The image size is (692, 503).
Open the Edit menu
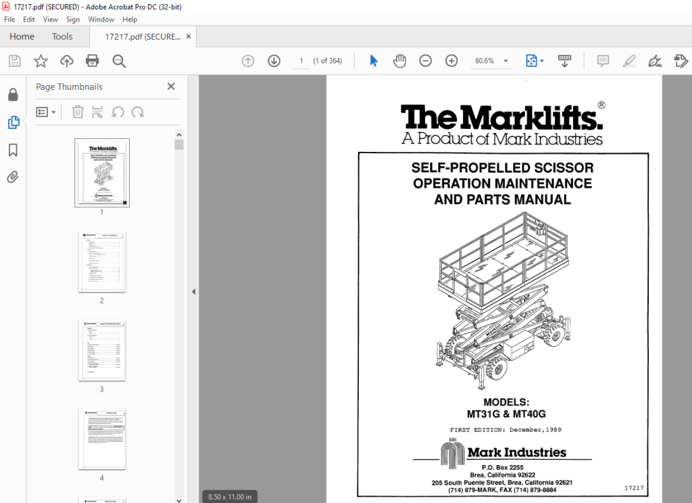(28, 20)
